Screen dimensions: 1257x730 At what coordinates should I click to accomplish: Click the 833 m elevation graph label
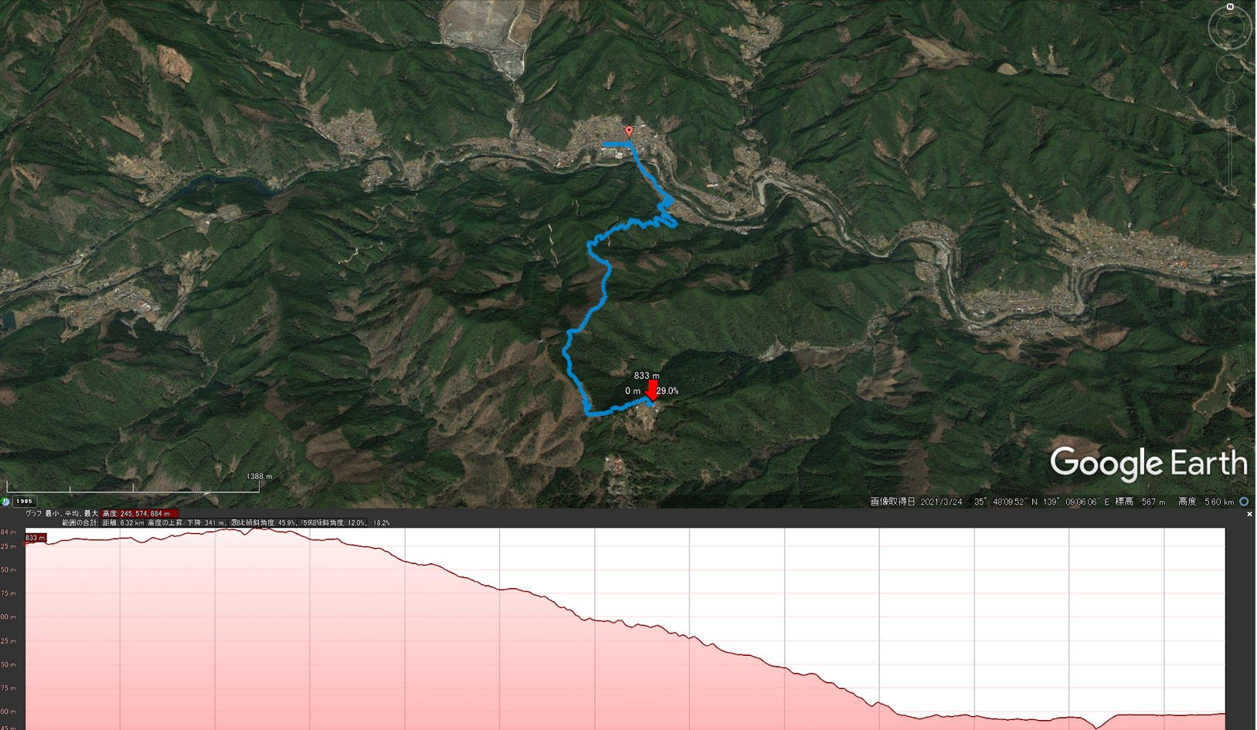click(x=36, y=538)
